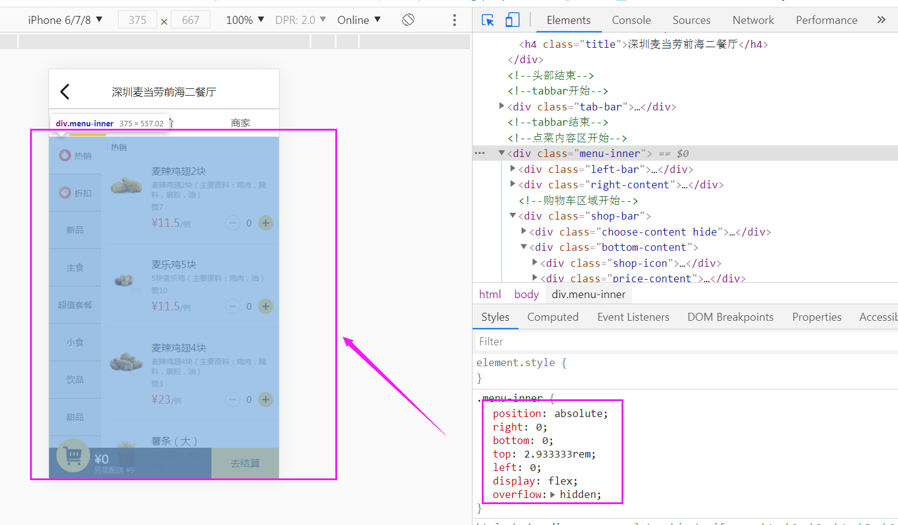Collapse the shop-bar div node
The height and width of the screenshot is (525, 898).
coord(513,216)
